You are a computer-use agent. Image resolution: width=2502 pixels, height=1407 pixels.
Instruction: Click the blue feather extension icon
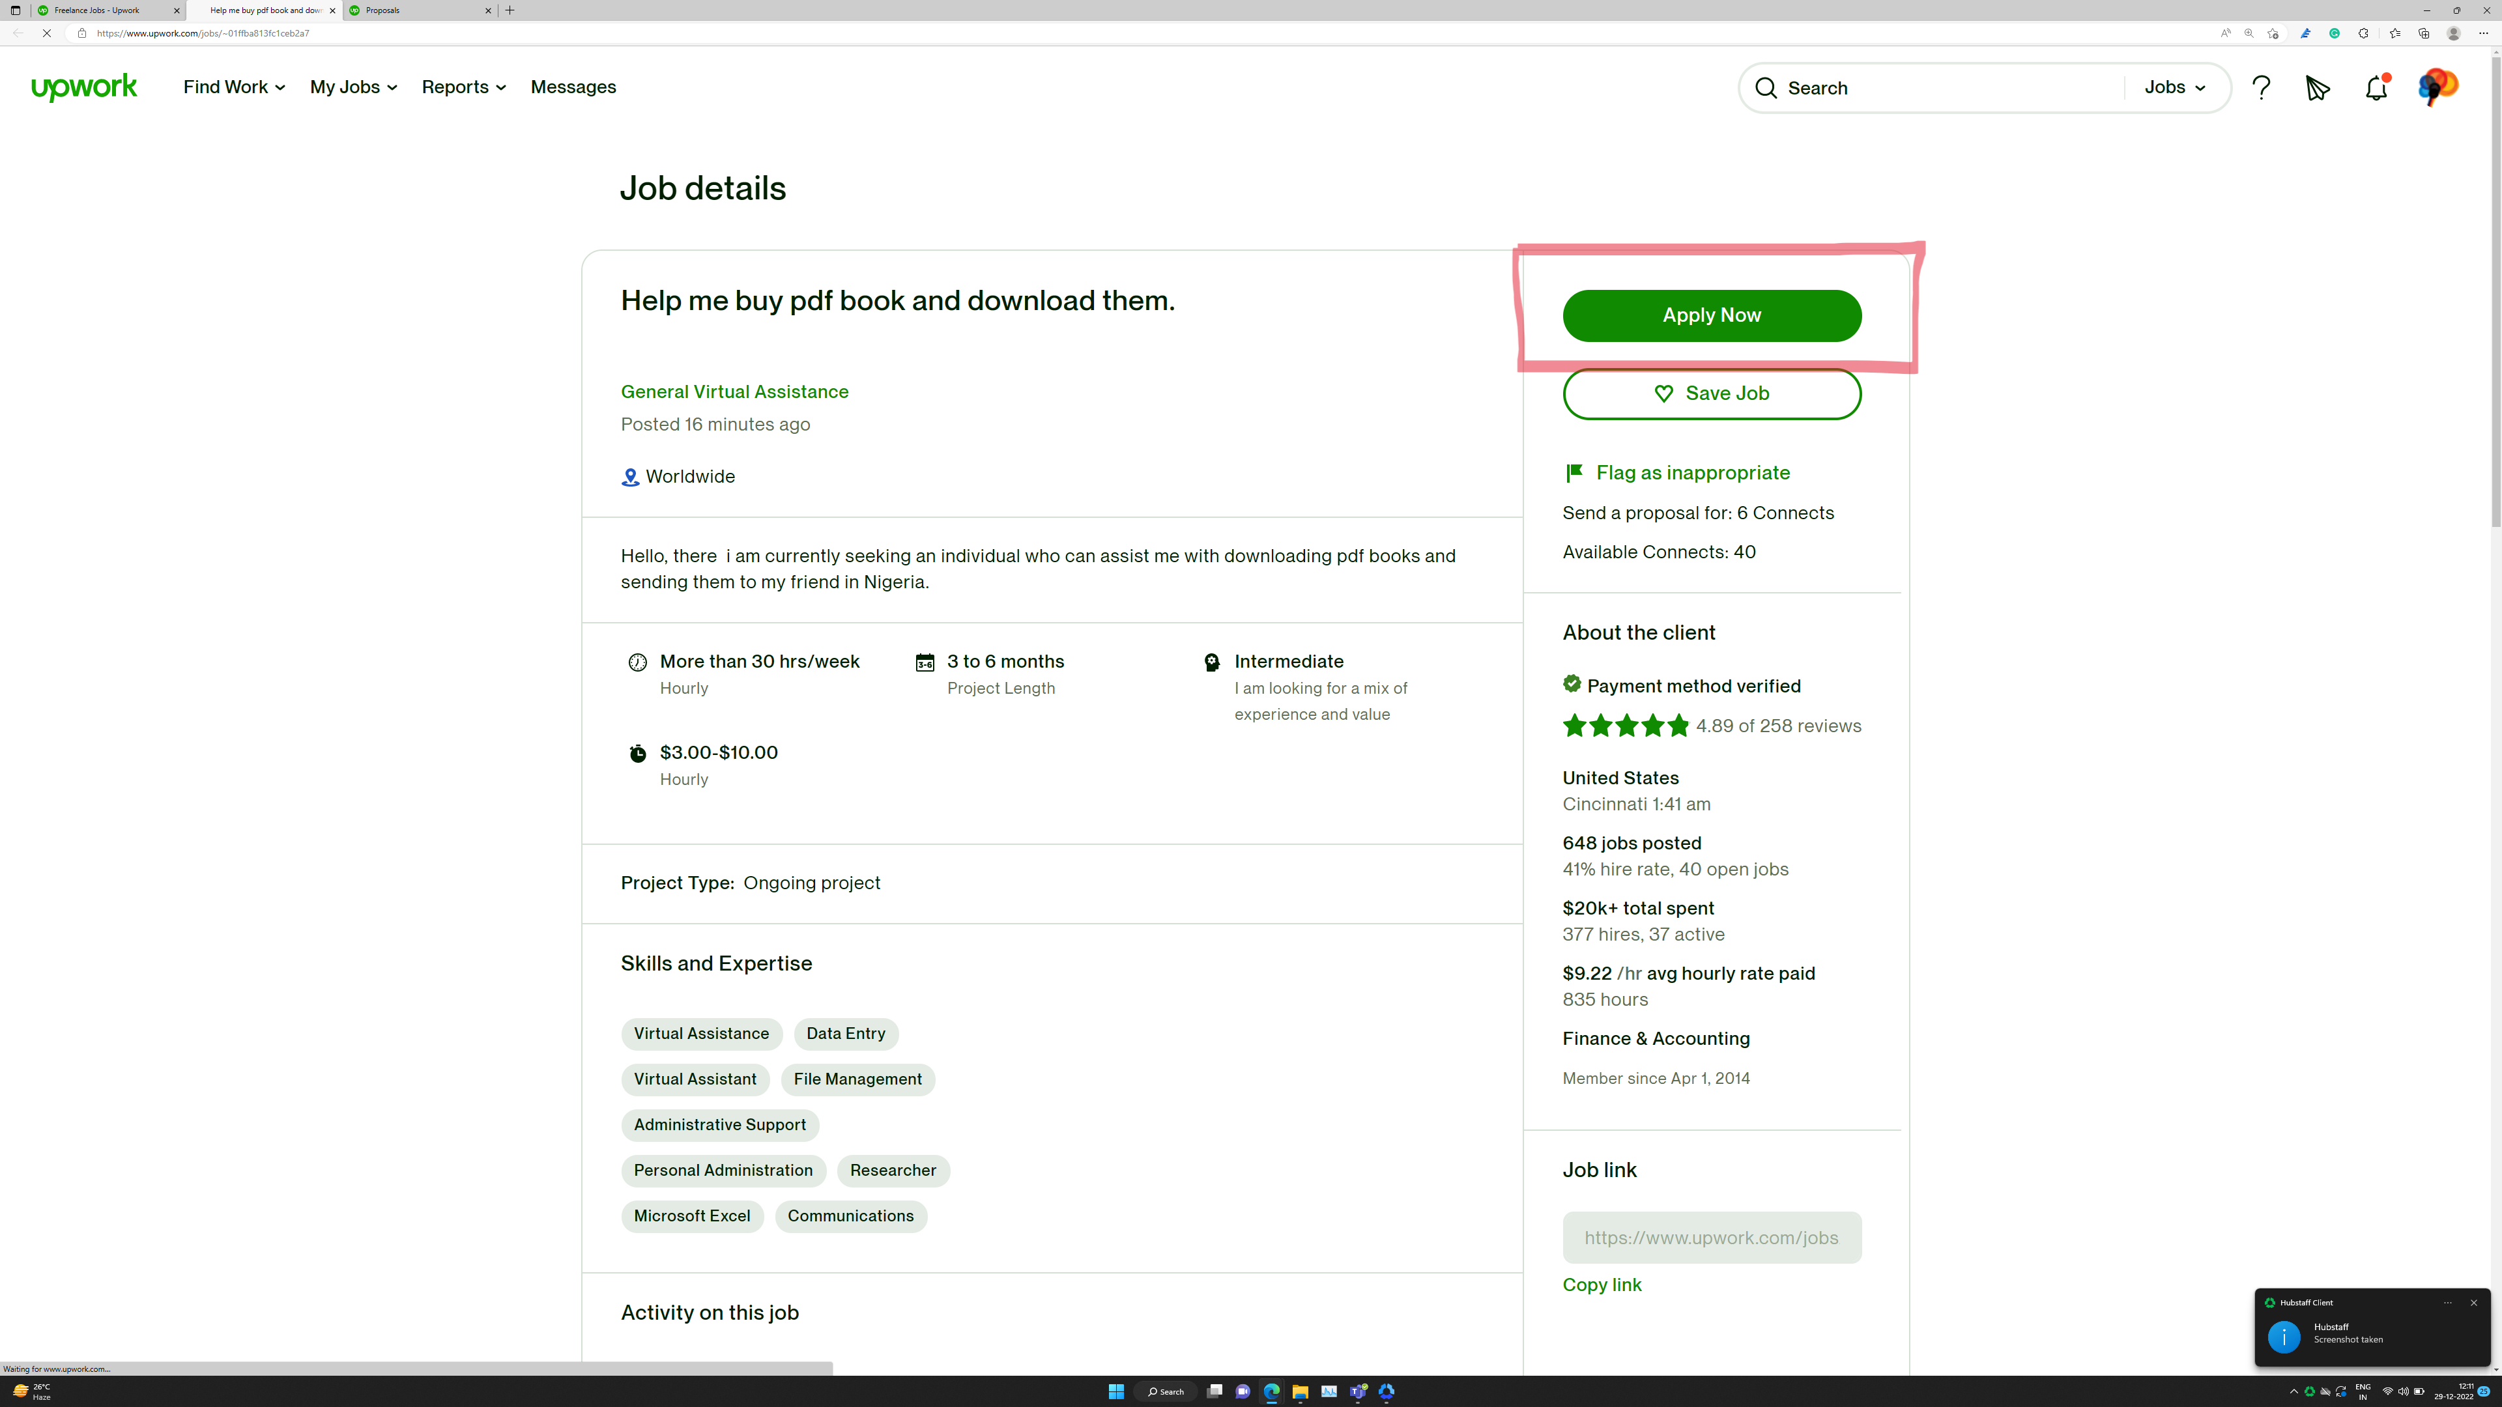pos(2305,33)
